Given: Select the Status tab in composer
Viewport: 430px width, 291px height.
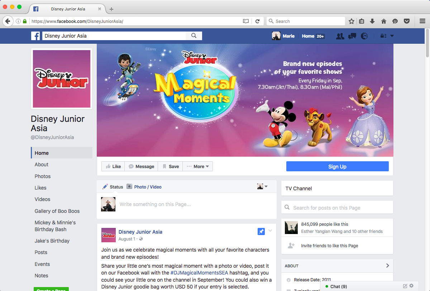Looking at the screenshot, I should [x=113, y=187].
